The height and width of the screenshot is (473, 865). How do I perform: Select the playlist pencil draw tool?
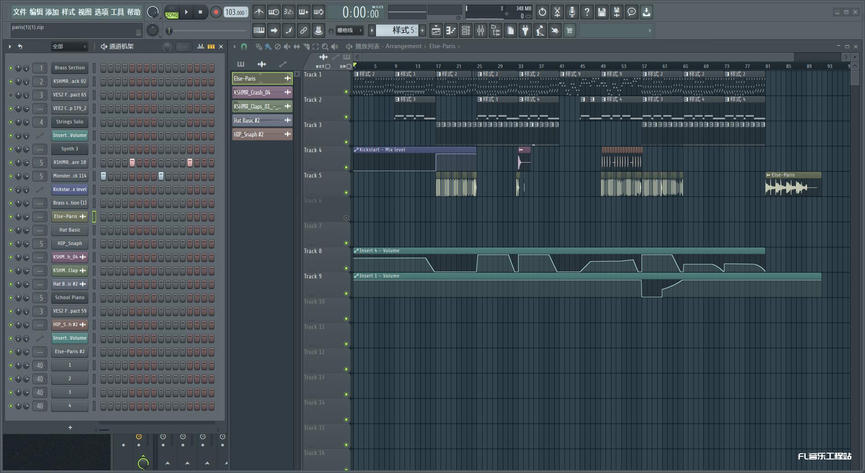(x=259, y=46)
